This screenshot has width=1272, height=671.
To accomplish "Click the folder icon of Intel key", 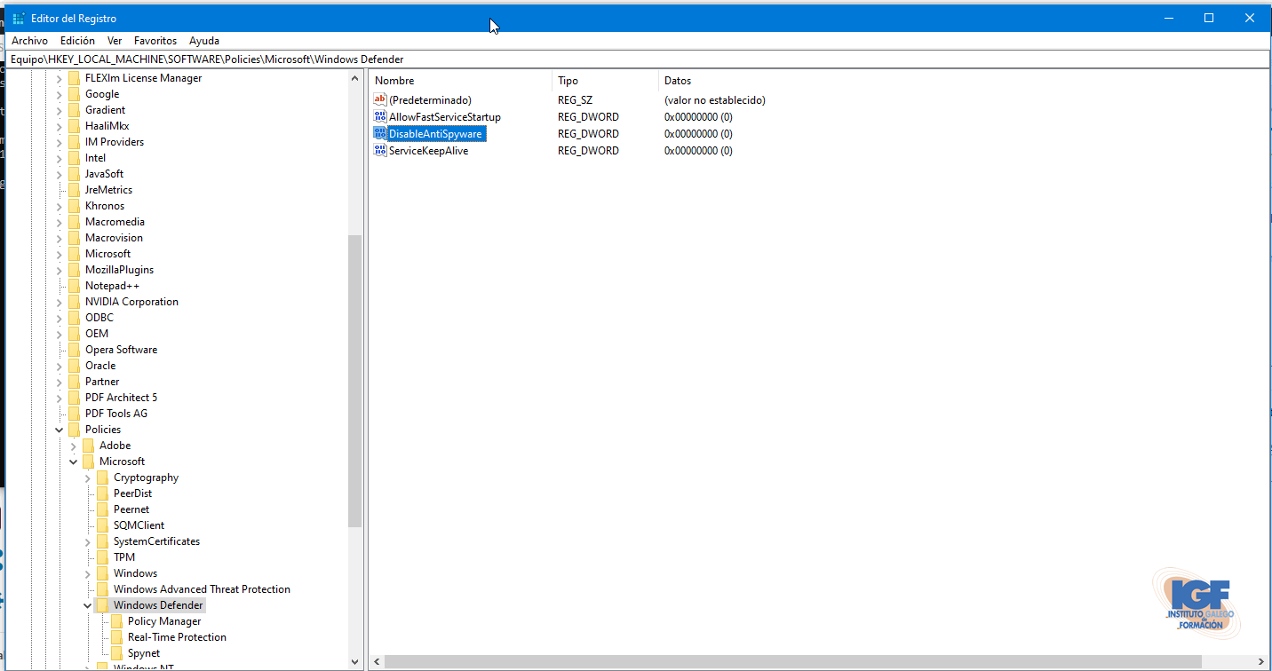I will (74, 158).
